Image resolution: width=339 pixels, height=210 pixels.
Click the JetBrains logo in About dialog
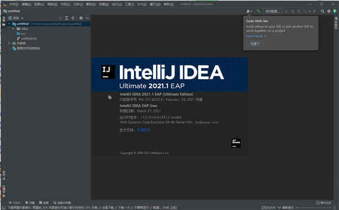click(x=236, y=143)
